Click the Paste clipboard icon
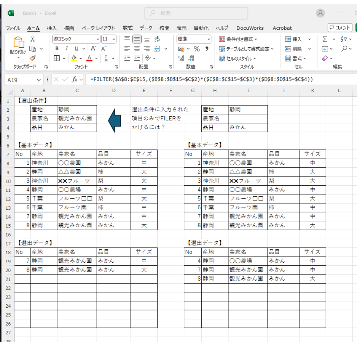The width and height of the screenshot is (357, 342). [18, 42]
